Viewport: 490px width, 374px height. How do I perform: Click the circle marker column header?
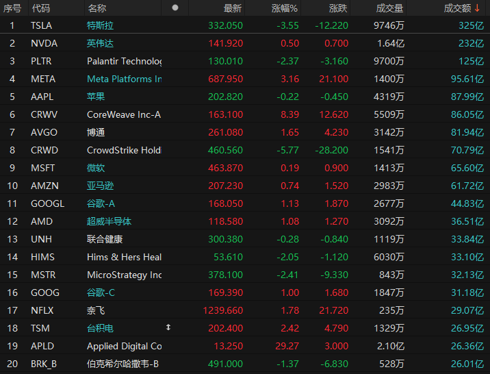tap(175, 8)
